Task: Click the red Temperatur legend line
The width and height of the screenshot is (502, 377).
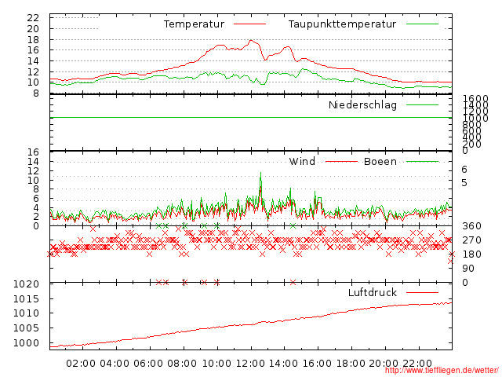Action: (x=249, y=24)
